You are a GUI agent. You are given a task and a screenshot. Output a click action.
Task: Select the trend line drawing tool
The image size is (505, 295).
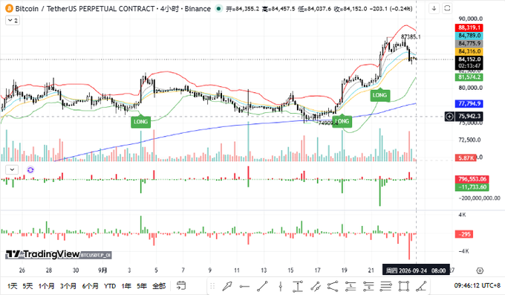[262, 286]
